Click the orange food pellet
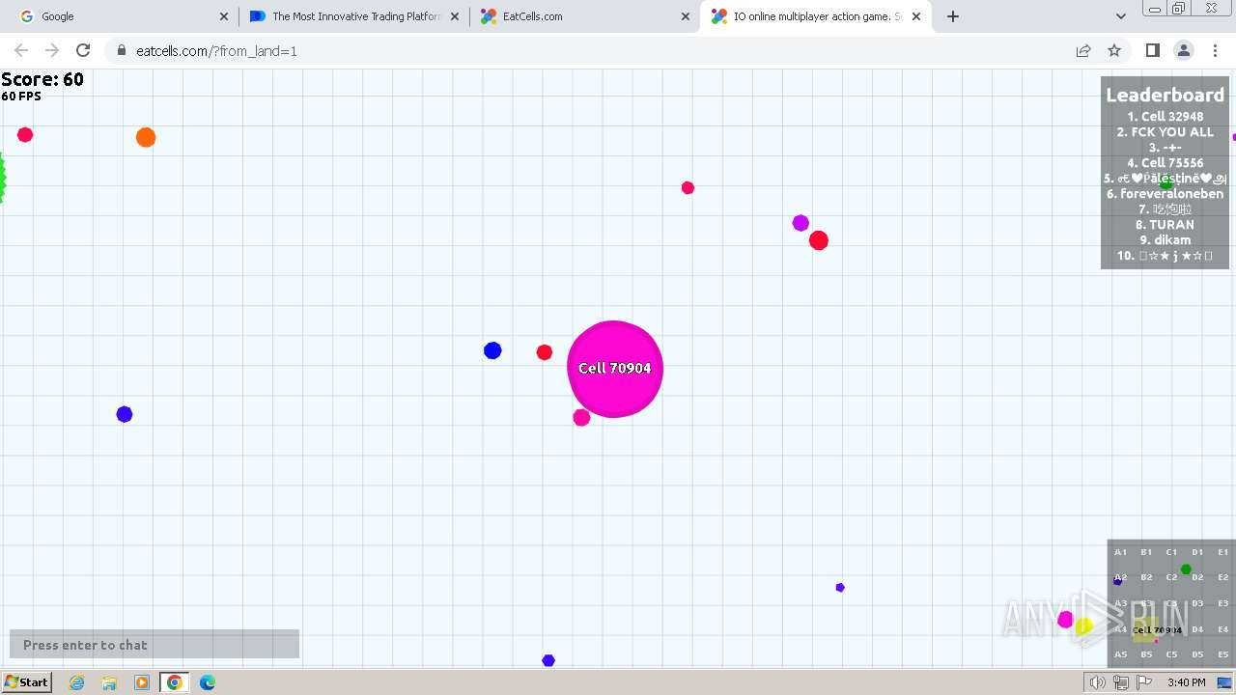 coord(146,137)
